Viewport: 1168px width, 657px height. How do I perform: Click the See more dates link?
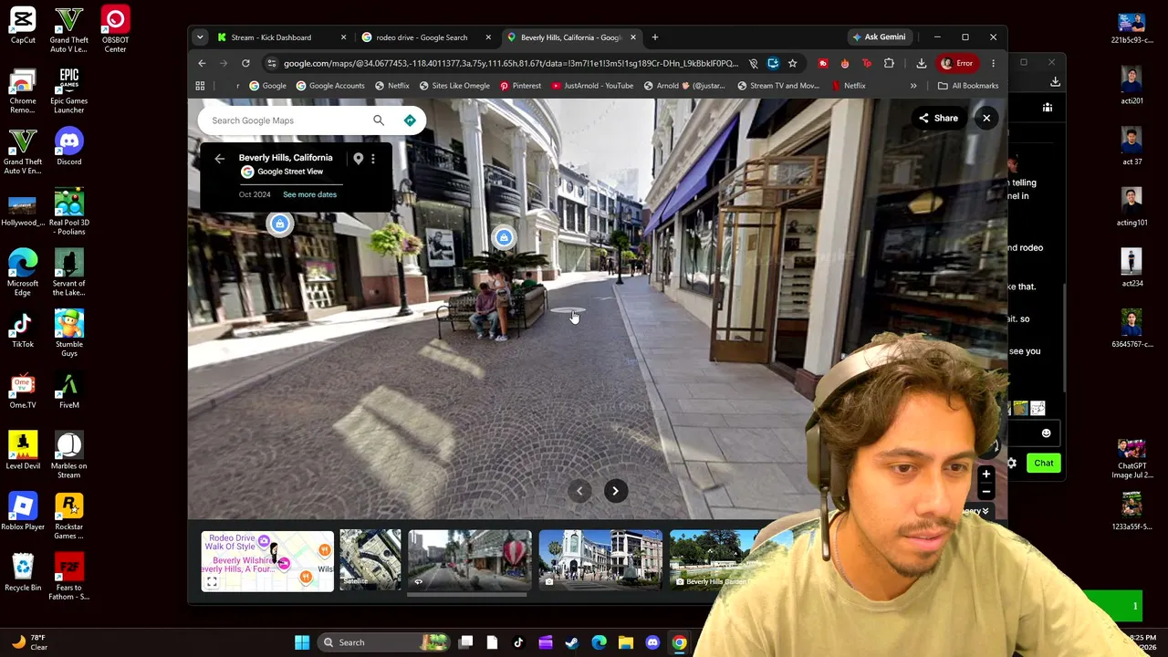pos(309,194)
